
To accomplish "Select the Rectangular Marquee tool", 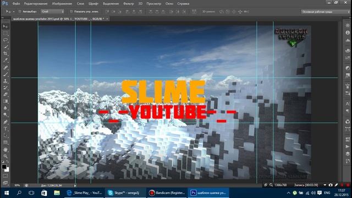I will click(x=5, y=34).
